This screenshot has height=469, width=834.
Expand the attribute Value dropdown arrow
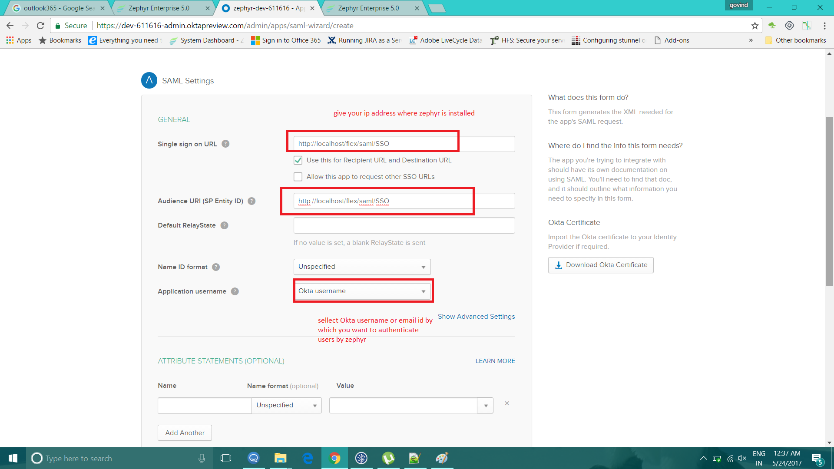pyautogui.click(x=485, y=406)
